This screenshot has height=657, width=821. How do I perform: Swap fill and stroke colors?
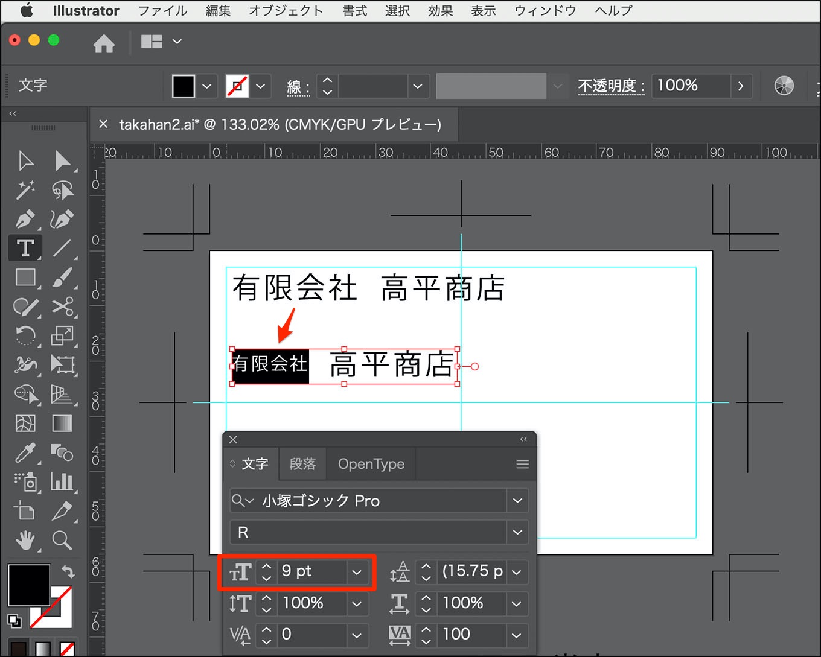pos(68,571)
